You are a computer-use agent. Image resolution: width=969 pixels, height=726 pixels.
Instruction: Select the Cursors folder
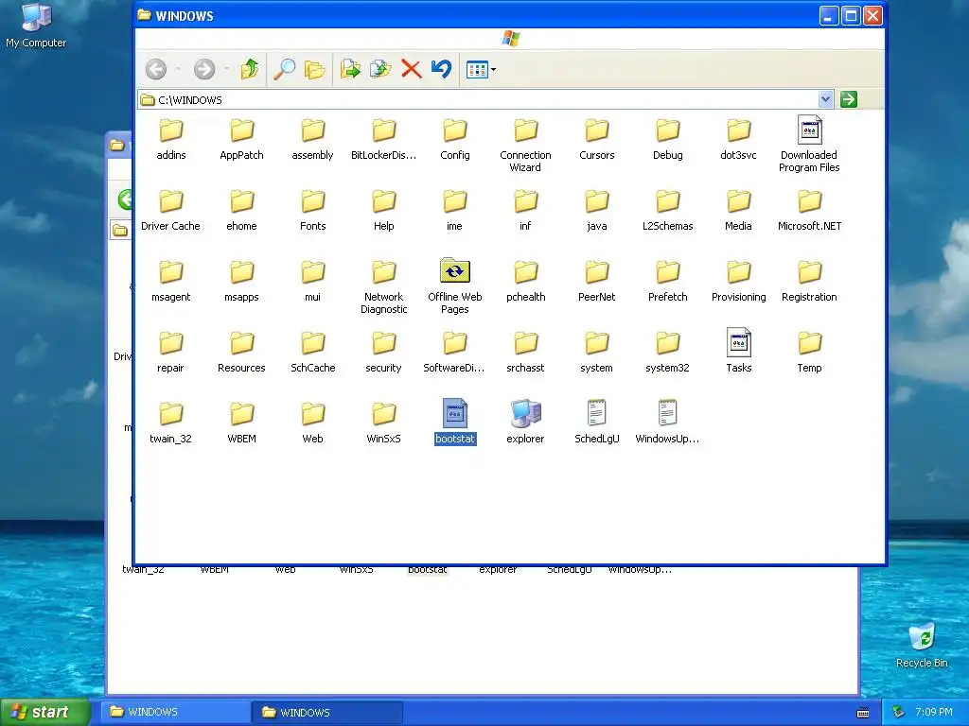pos(597,139)
